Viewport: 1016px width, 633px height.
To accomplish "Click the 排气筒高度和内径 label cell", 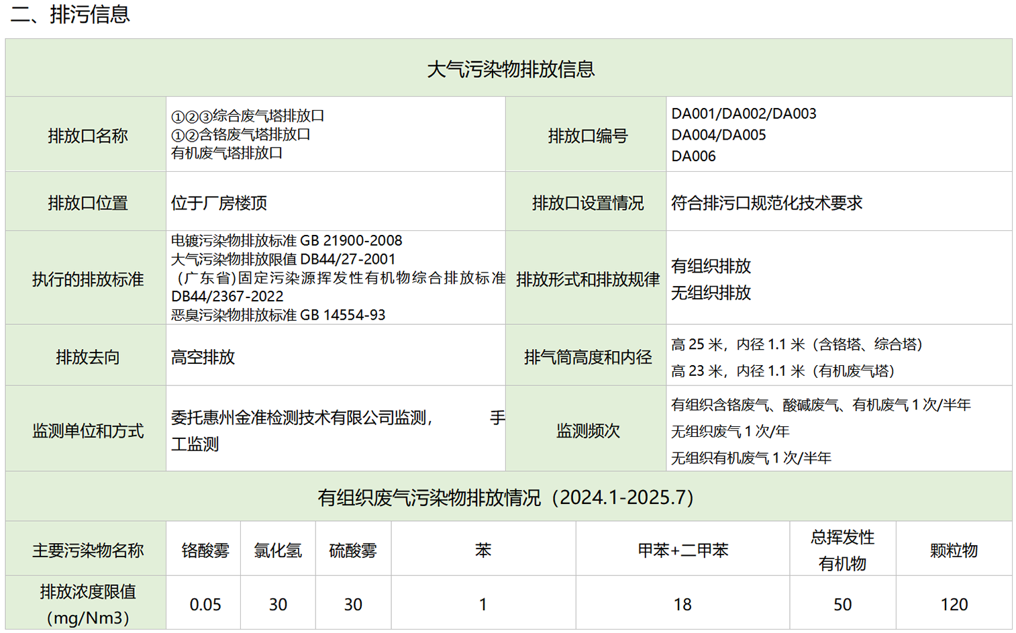I will coord(587,357).
